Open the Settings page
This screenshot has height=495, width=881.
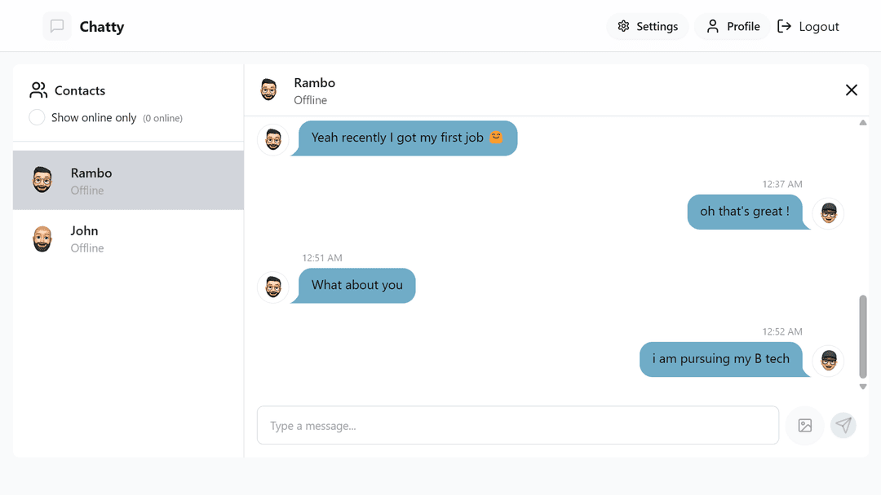648,26
